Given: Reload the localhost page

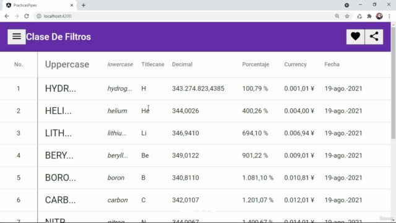Looking at the screenshot, I should tap(27, 16).
